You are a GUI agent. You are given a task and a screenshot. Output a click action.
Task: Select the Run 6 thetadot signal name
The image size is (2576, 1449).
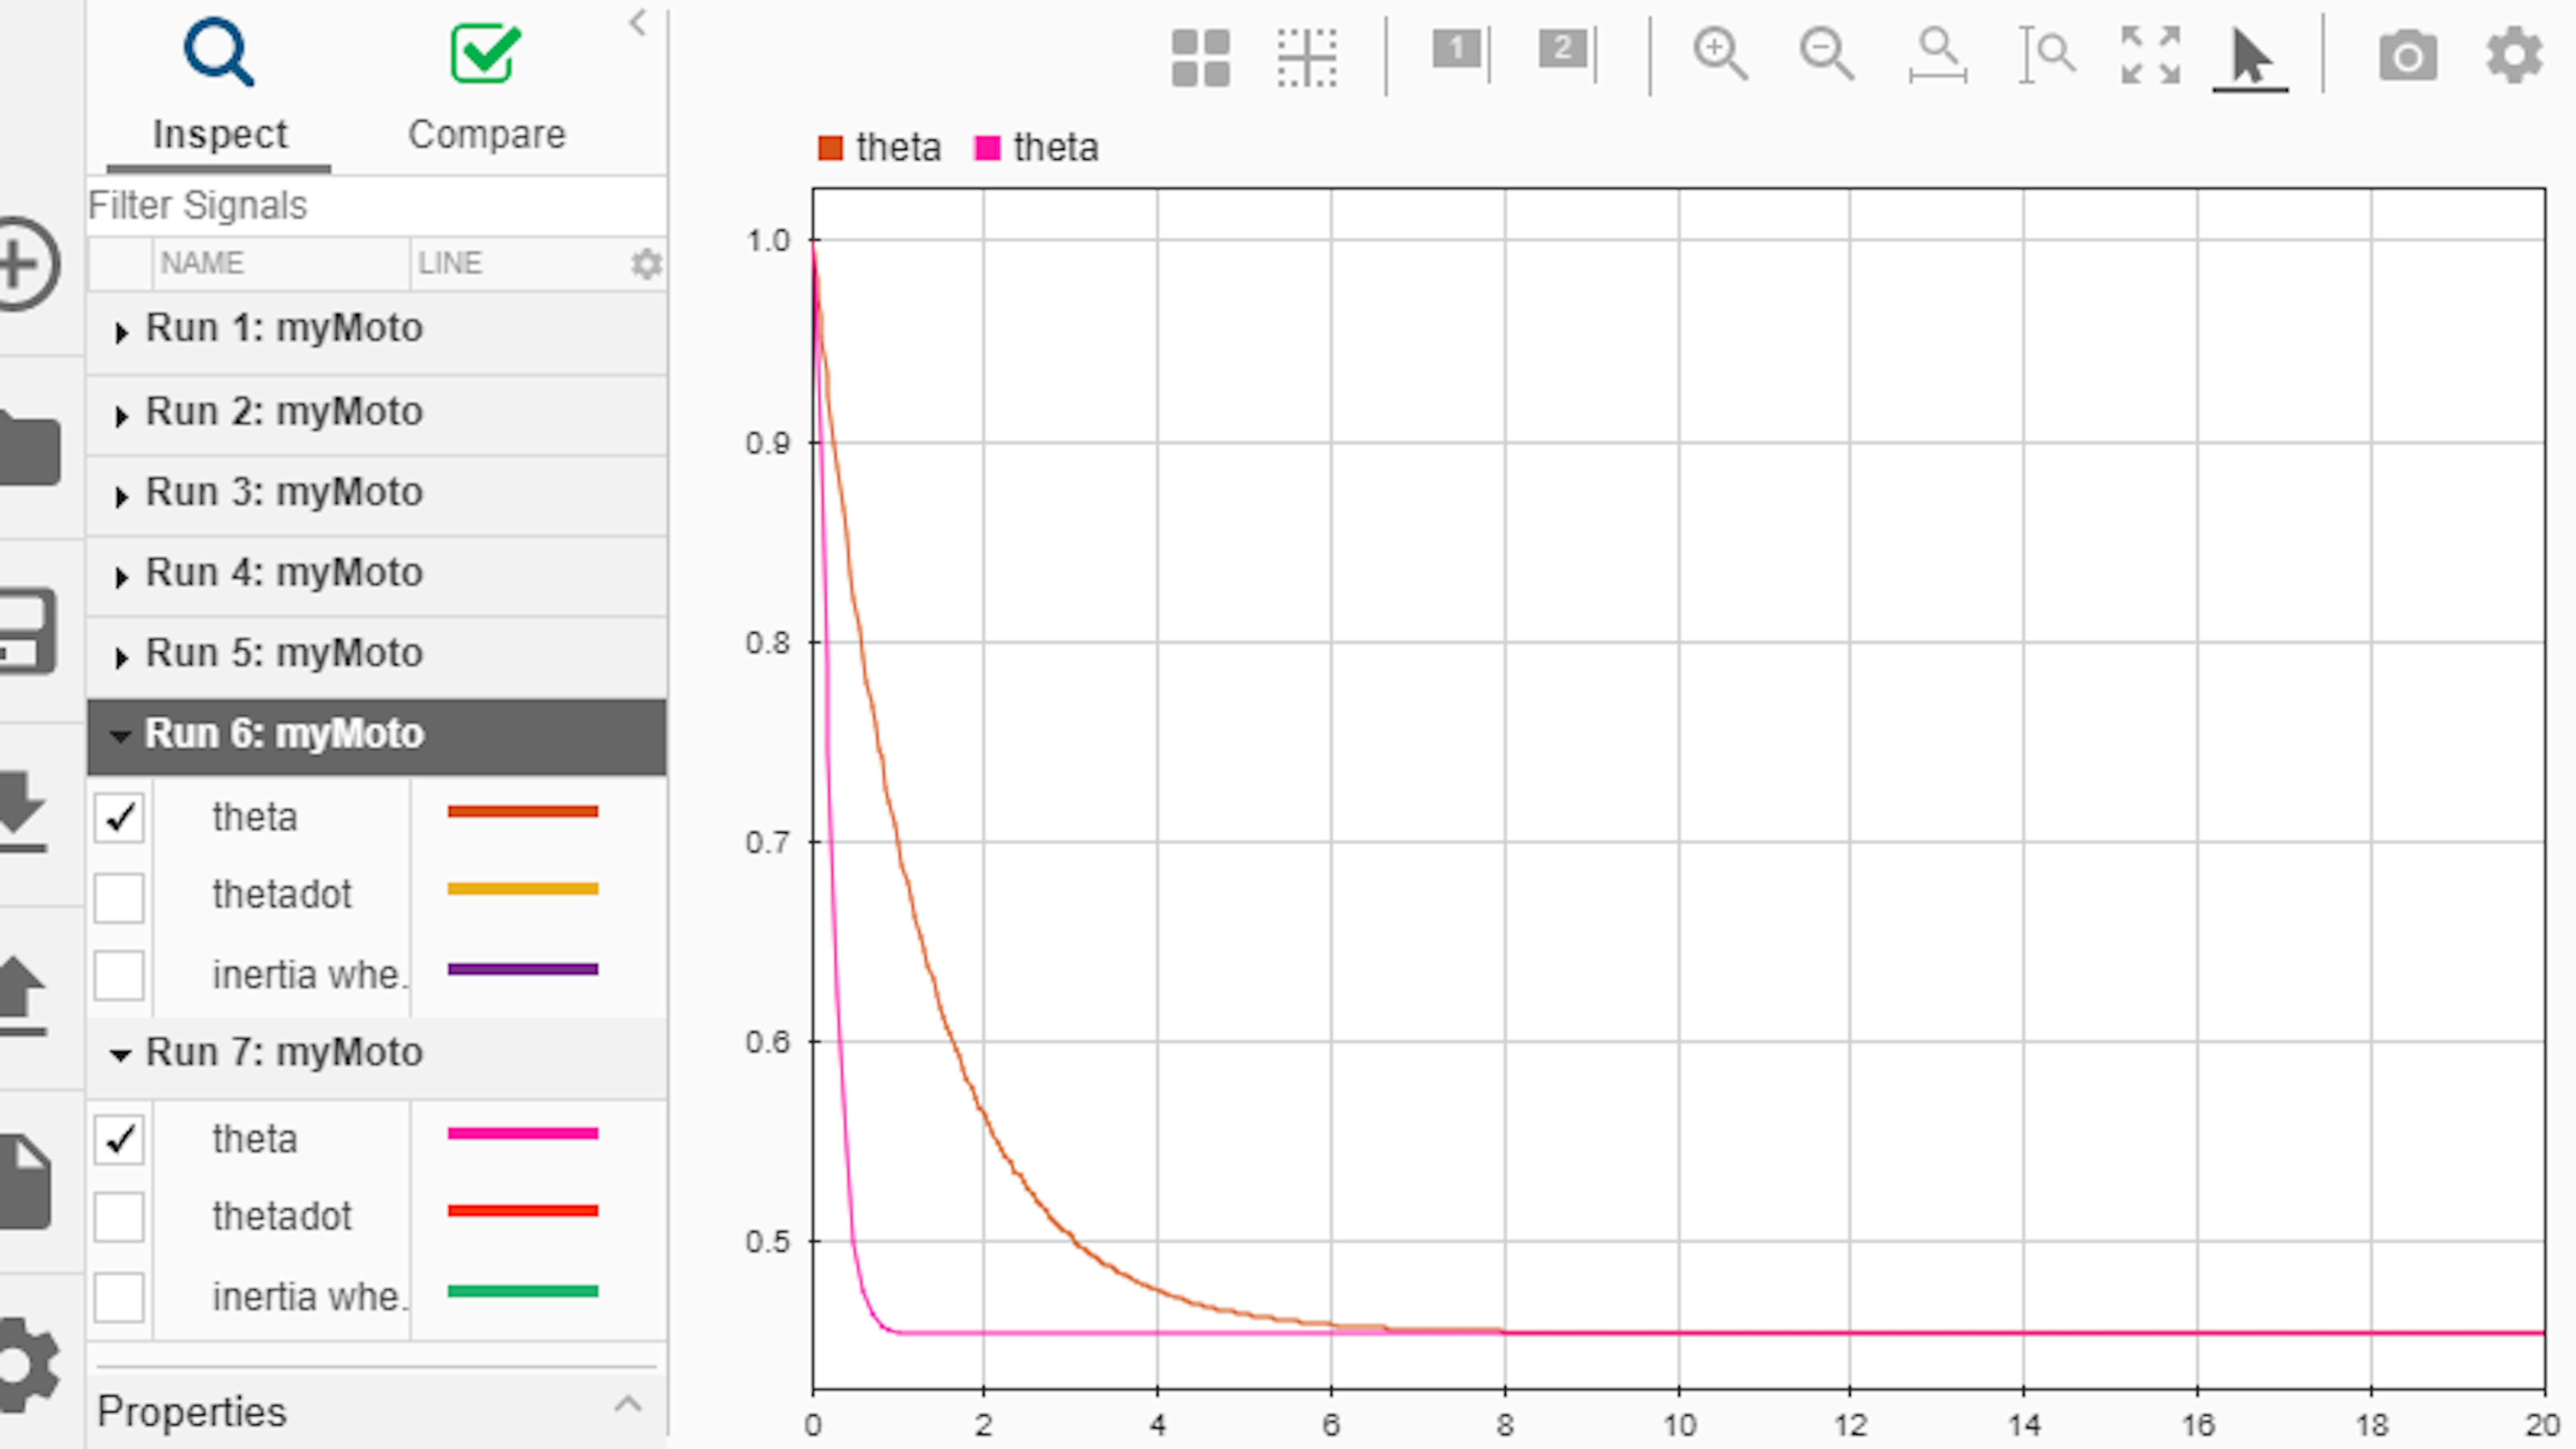point(282,894)
